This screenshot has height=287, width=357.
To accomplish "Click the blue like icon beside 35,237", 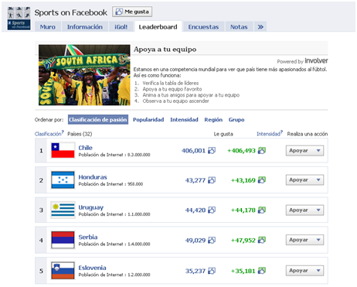I will point(212,271).
